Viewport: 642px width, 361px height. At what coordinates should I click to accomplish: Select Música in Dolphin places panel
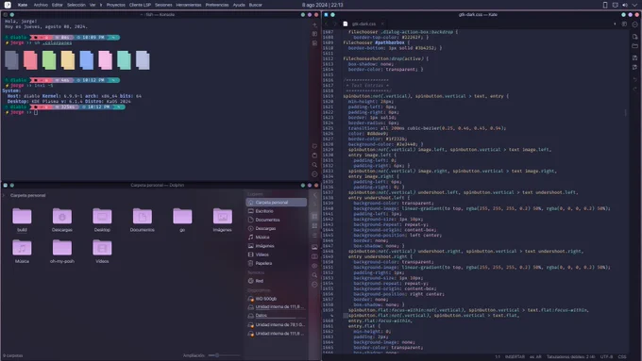pos(277,238)
